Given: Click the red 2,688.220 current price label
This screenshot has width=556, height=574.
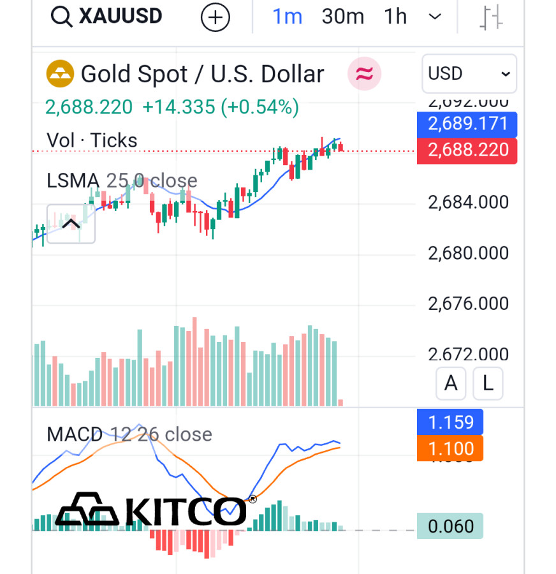Looking at the screenshot, I should point(467,151).
